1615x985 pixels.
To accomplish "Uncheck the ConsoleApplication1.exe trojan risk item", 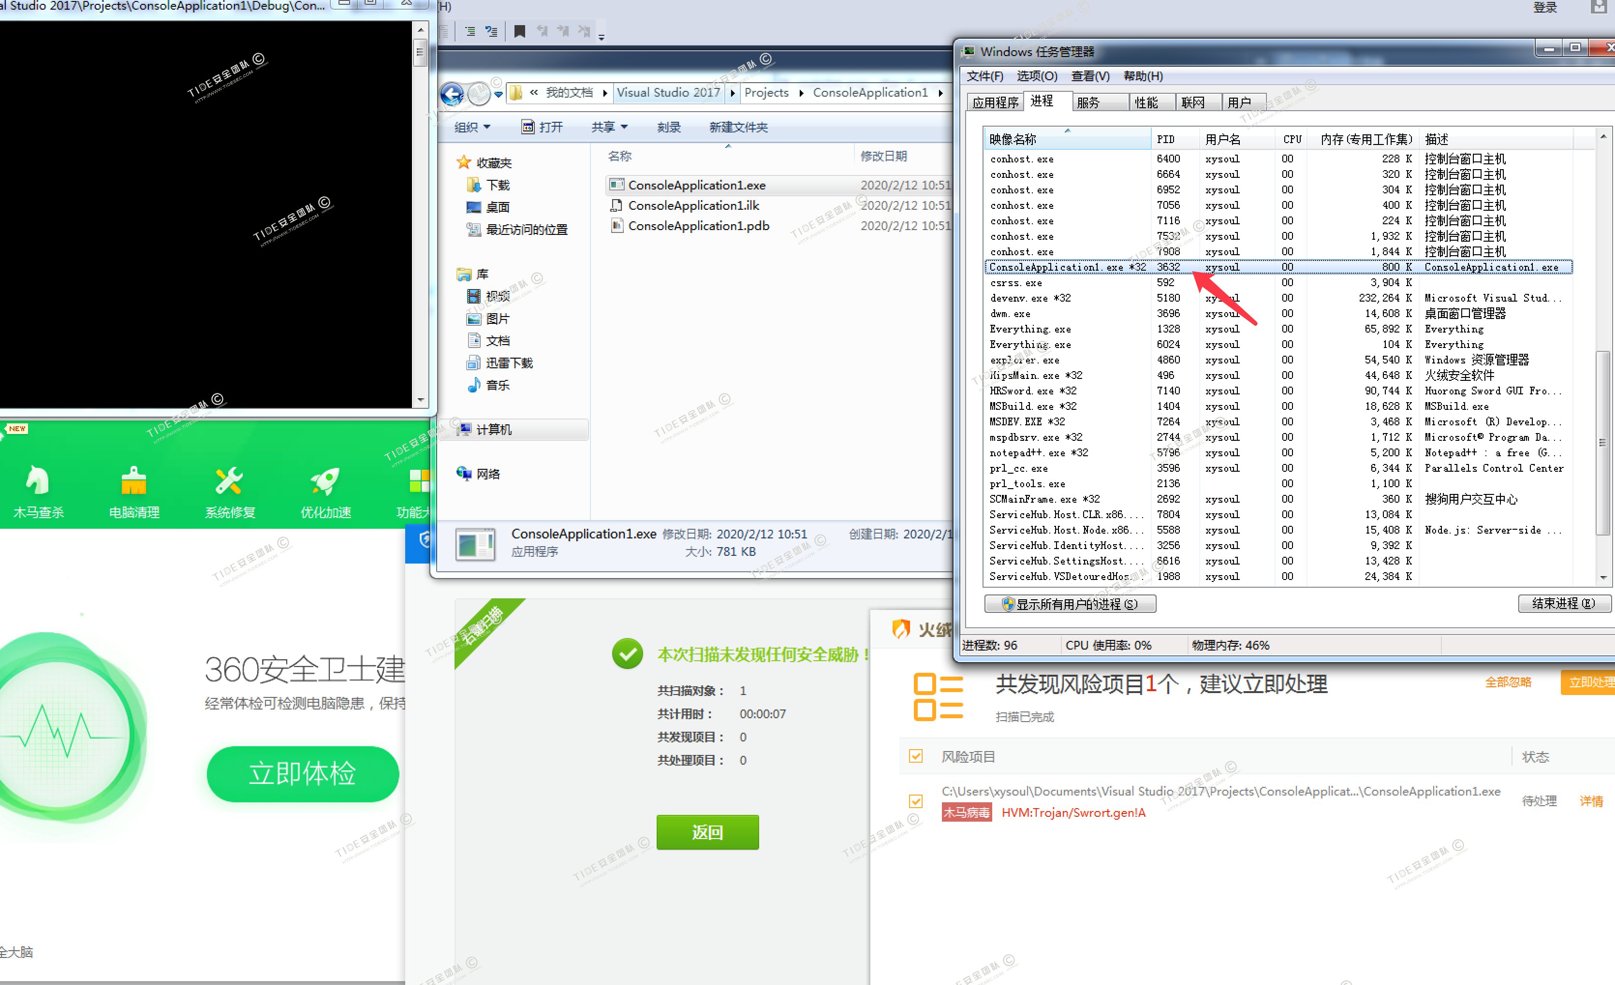I will click(916, 801).
